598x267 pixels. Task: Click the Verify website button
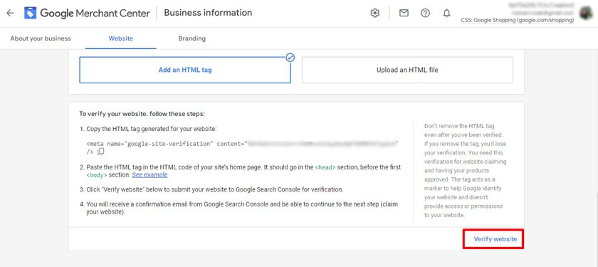(x=495, y=239)
